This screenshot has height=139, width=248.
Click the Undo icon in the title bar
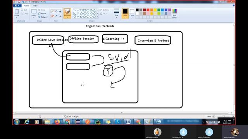point(22,2)
